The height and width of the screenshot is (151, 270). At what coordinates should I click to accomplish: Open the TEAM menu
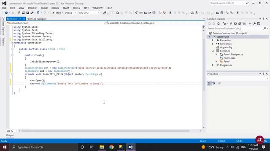(x=66, y=8)
